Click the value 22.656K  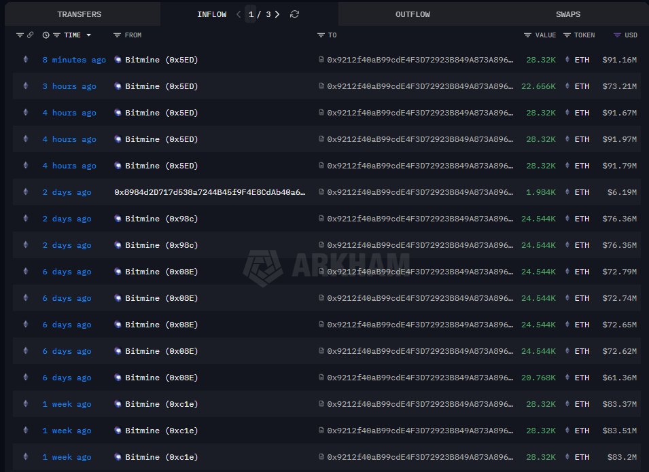[538, 86]
